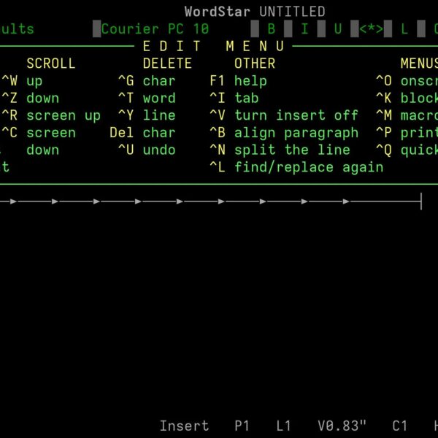
Task: Click the SCROLL column heading
Action: coord(51,64)
